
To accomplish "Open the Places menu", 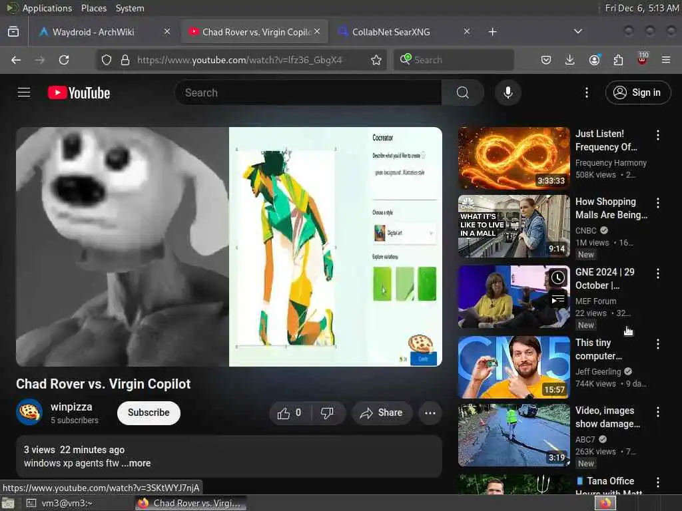I will point(94,8).
